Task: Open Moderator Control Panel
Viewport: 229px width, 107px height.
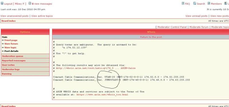Action: point(172,27)
